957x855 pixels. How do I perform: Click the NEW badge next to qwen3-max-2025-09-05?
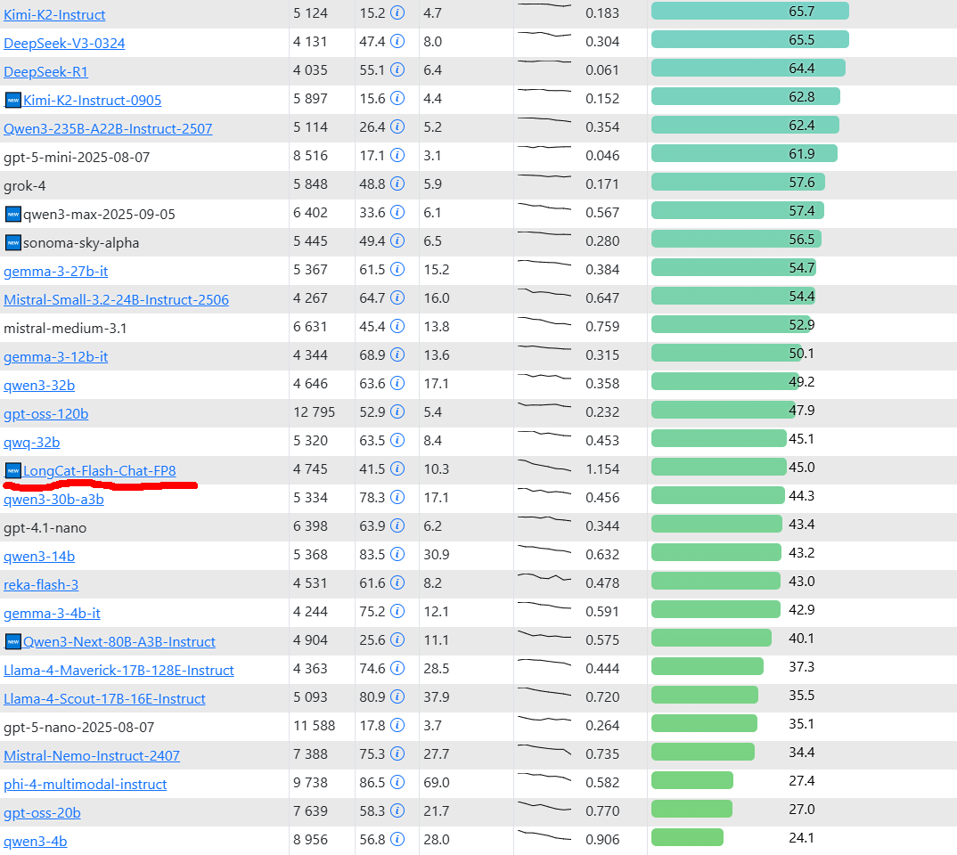[12, 214]
